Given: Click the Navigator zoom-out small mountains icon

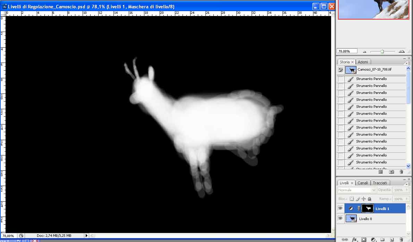Looking at the screenshot, I should [364, 51].
